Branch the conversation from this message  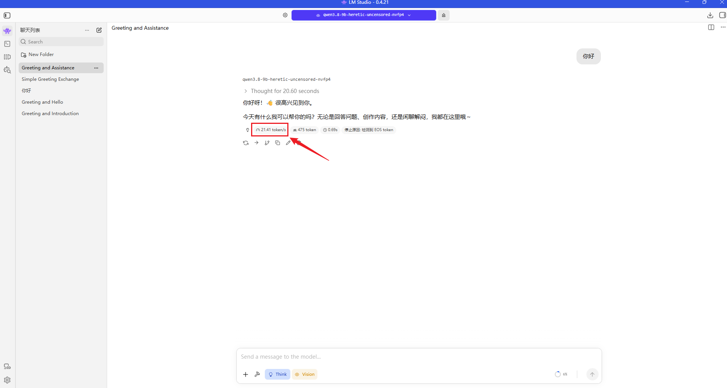tap(267, 143)
